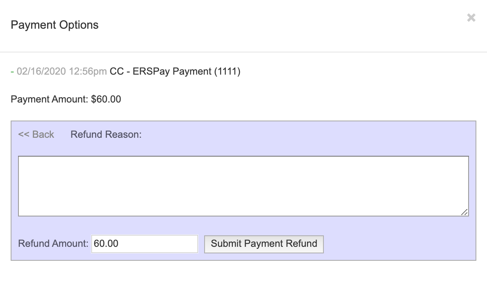The width and height of the screenshot is (487, 287).
Task: Click the << arrows before Back
Action: [23, 134]
